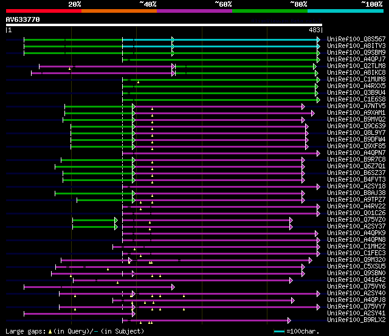Click the red 20% identity legend segment
The width and height of the screenshot is (389, 336).
point(44,11)
